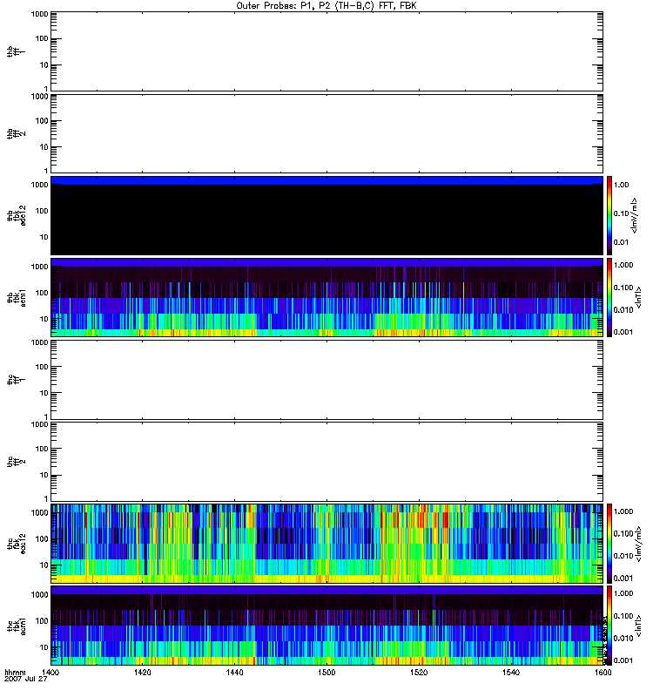This screenshot has height=697, width=653.
Task: Click the empty thc fff 1 panel
Action: (326, 379)
